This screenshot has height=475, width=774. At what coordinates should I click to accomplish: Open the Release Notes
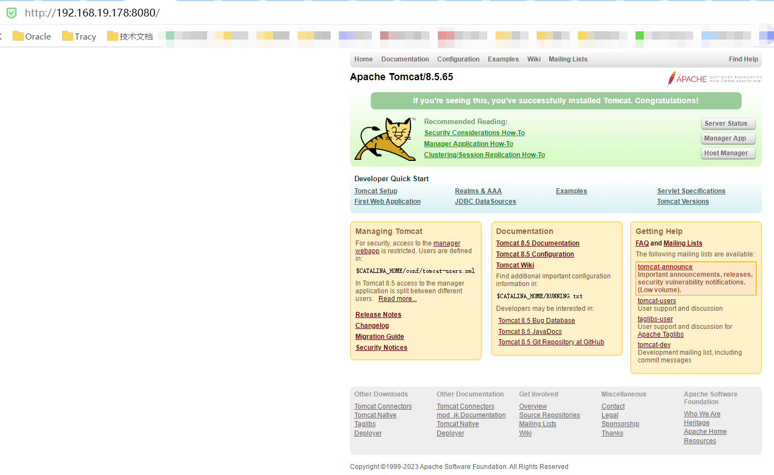(378, 314)
